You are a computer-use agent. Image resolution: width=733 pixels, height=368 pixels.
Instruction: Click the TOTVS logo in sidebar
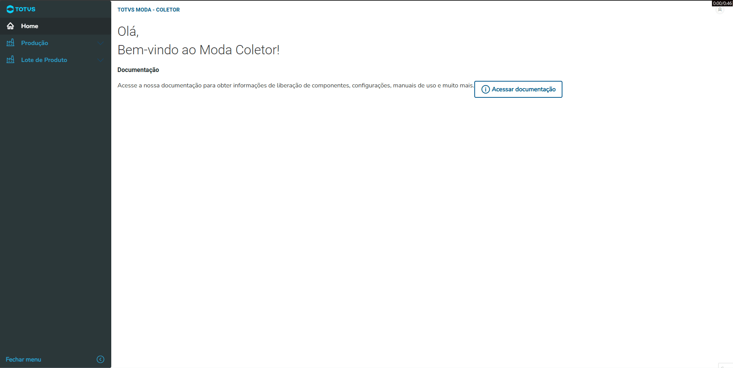pos(21,9)
